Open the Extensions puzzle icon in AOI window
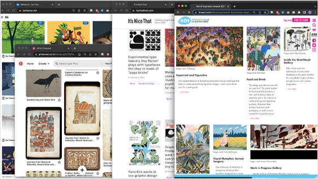Screen dimensions: 318x179 coord(299,12)
